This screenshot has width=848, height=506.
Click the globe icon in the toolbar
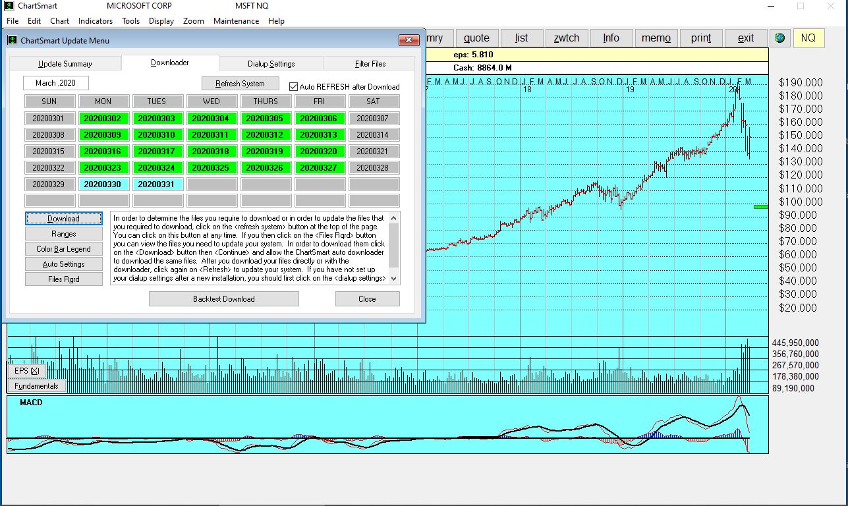(780, 38)
